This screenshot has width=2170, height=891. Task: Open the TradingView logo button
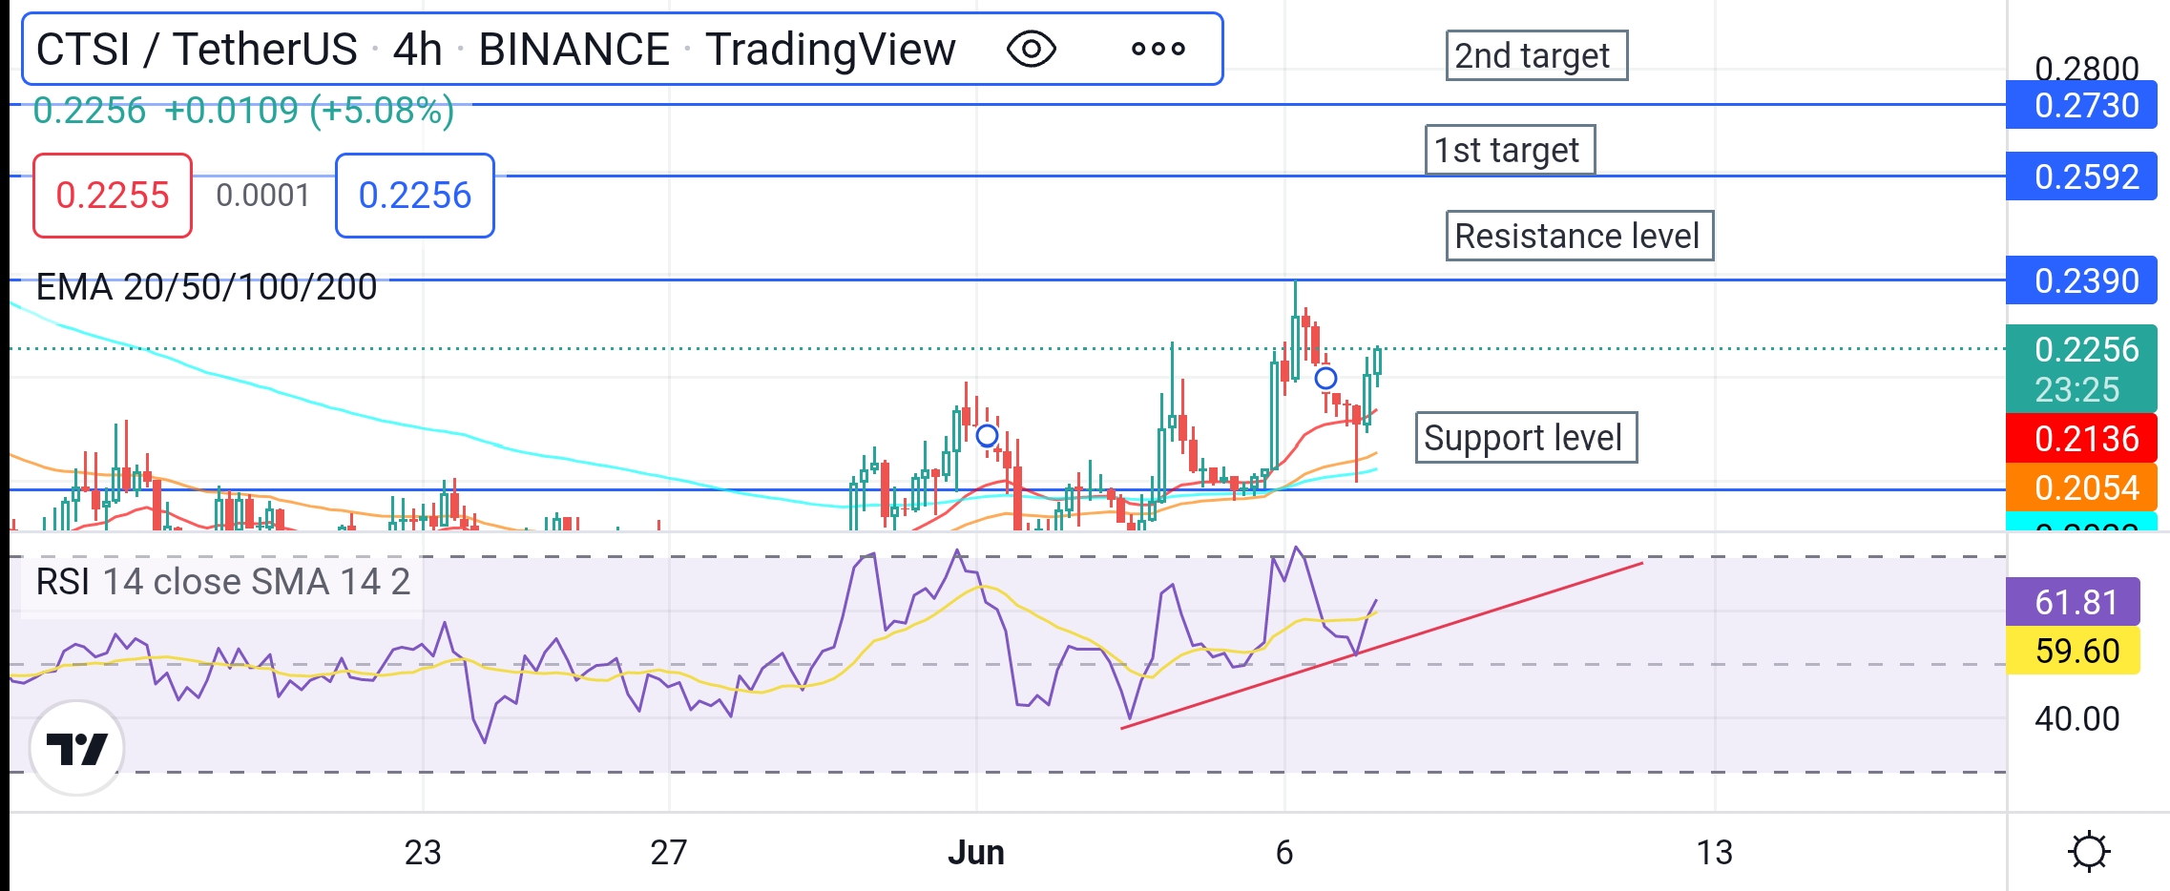[x=76, y=748]
